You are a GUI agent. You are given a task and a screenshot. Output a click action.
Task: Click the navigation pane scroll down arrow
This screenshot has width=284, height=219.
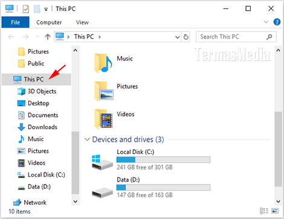[76, 201]
